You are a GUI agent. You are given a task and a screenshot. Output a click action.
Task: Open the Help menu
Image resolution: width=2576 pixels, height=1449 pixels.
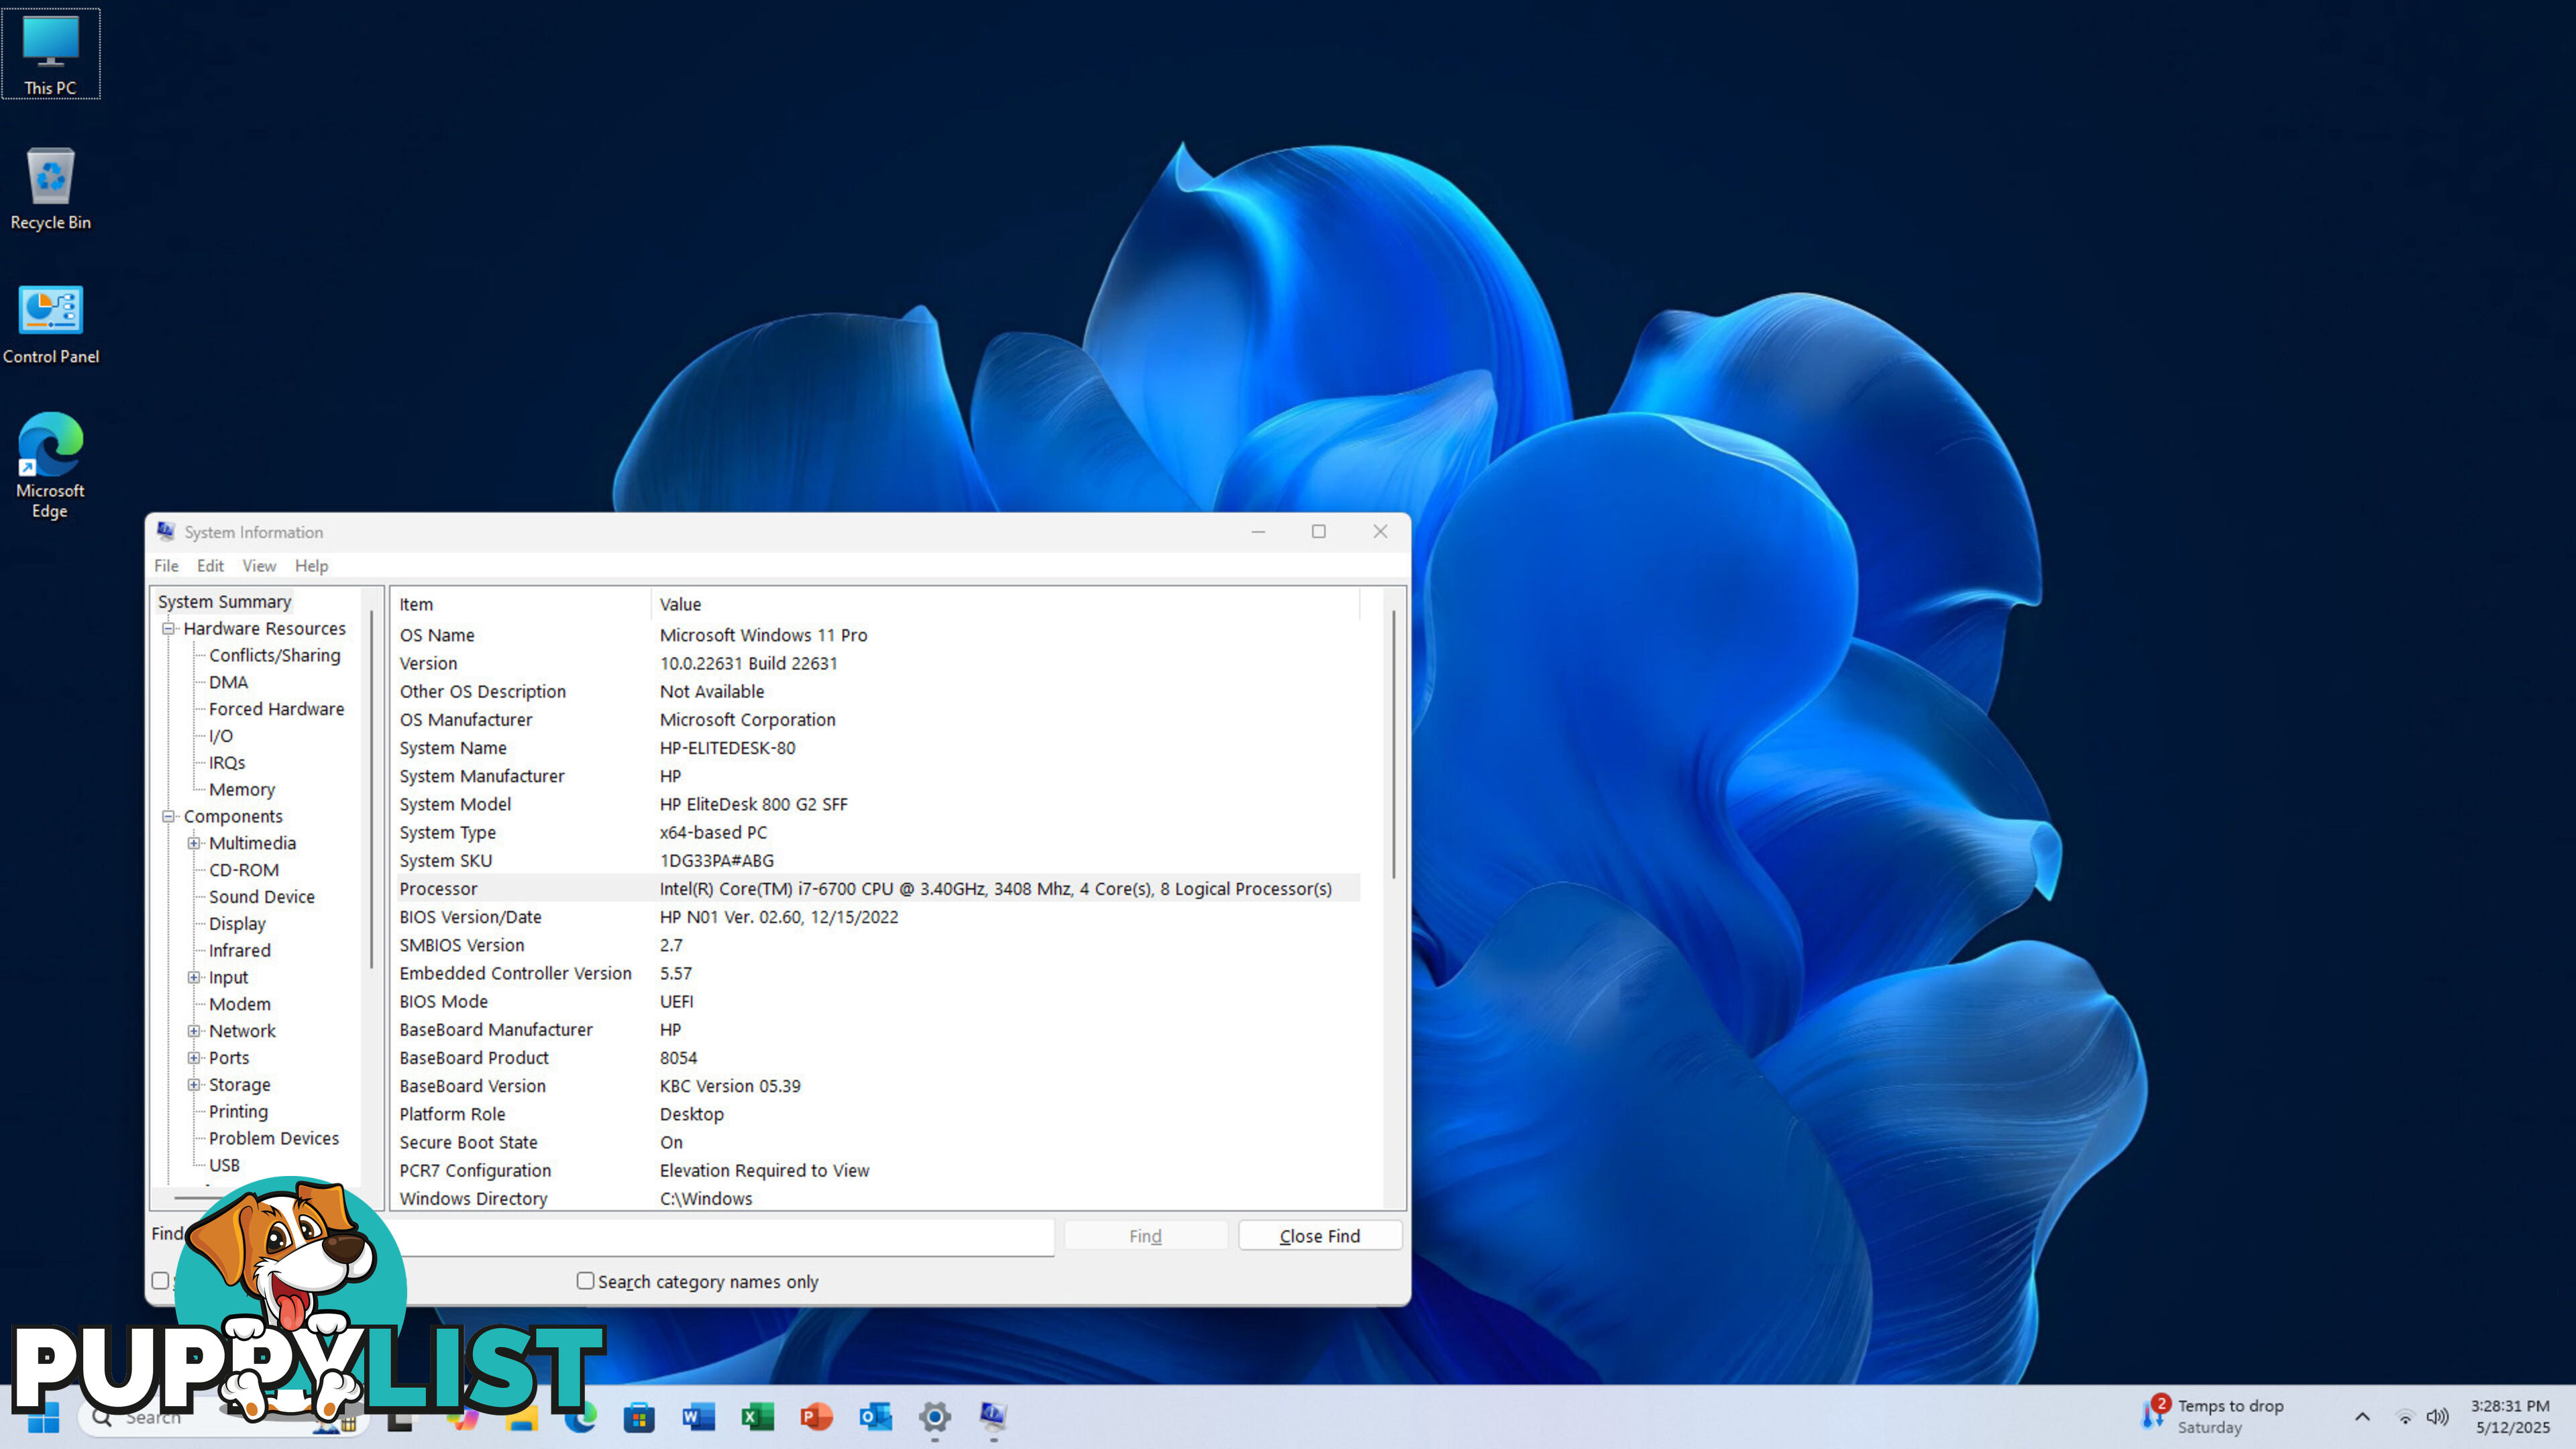[x=311, y=566]
